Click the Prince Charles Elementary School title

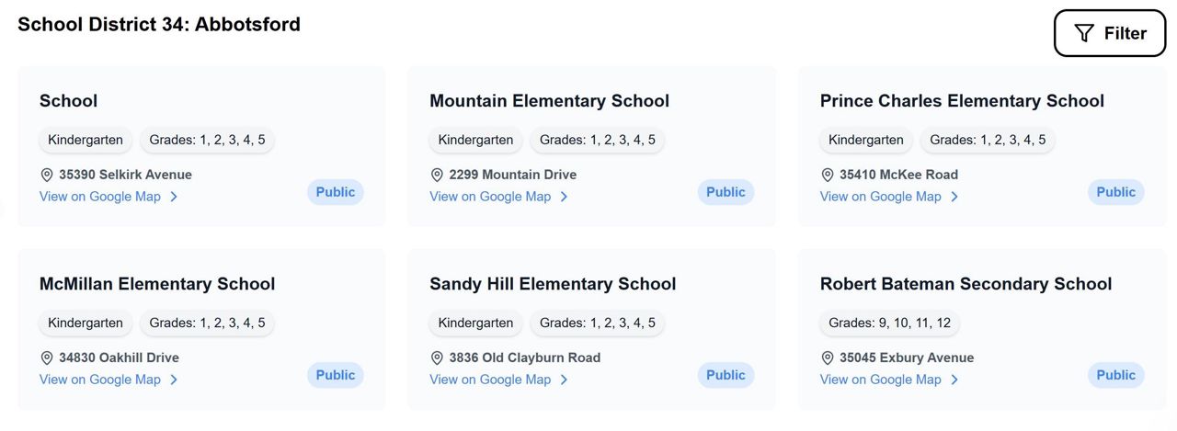coord(962,101)
